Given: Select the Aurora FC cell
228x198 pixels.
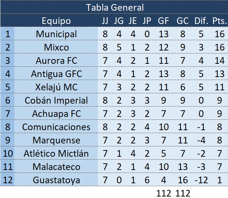Looking at the screenshot, I should tap(56, 60).
